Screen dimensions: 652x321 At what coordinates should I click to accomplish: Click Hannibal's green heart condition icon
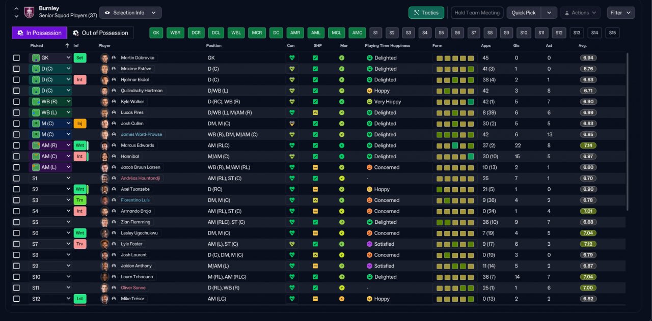tap(292, 157)
